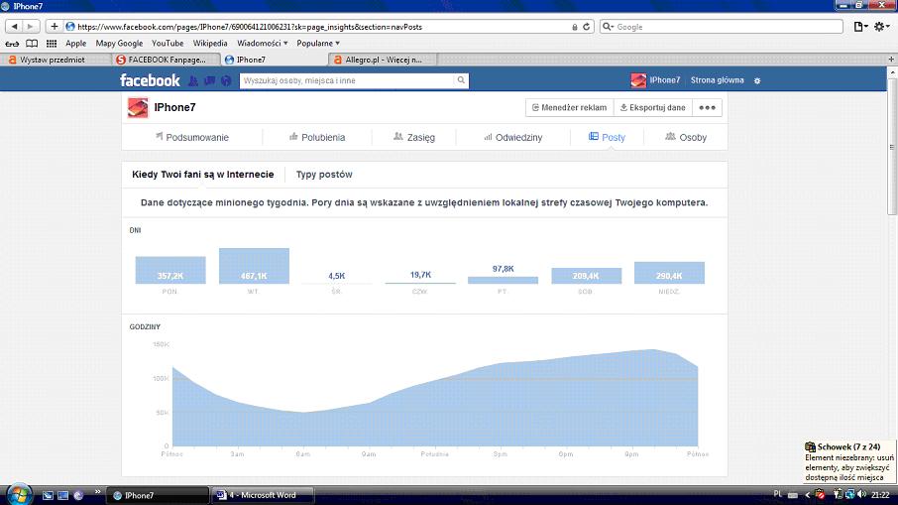
Task: Expand the Wiadomości bookmarks dropdown
Action: coord(263,44)
